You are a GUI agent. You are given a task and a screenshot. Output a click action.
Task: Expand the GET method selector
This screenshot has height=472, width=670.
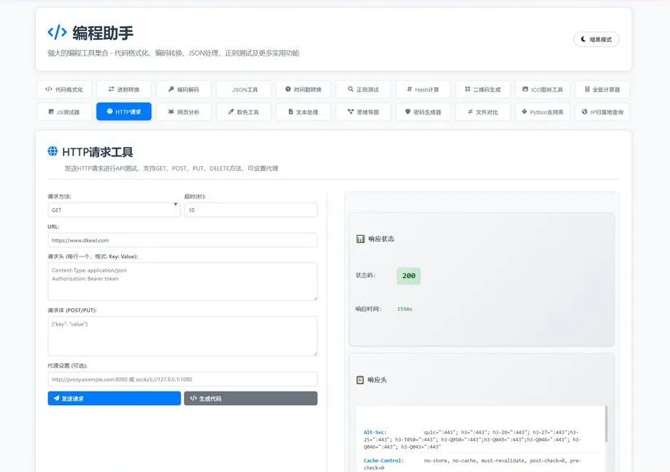pos(112,209)
